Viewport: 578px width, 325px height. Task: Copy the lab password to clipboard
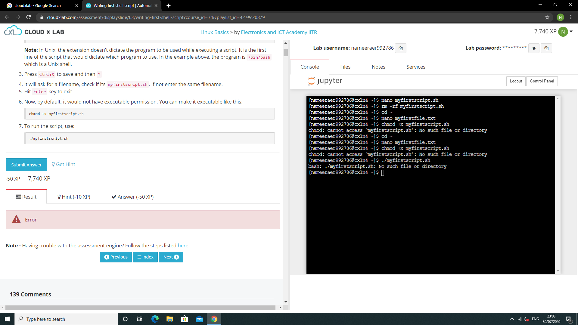[546, 48]
